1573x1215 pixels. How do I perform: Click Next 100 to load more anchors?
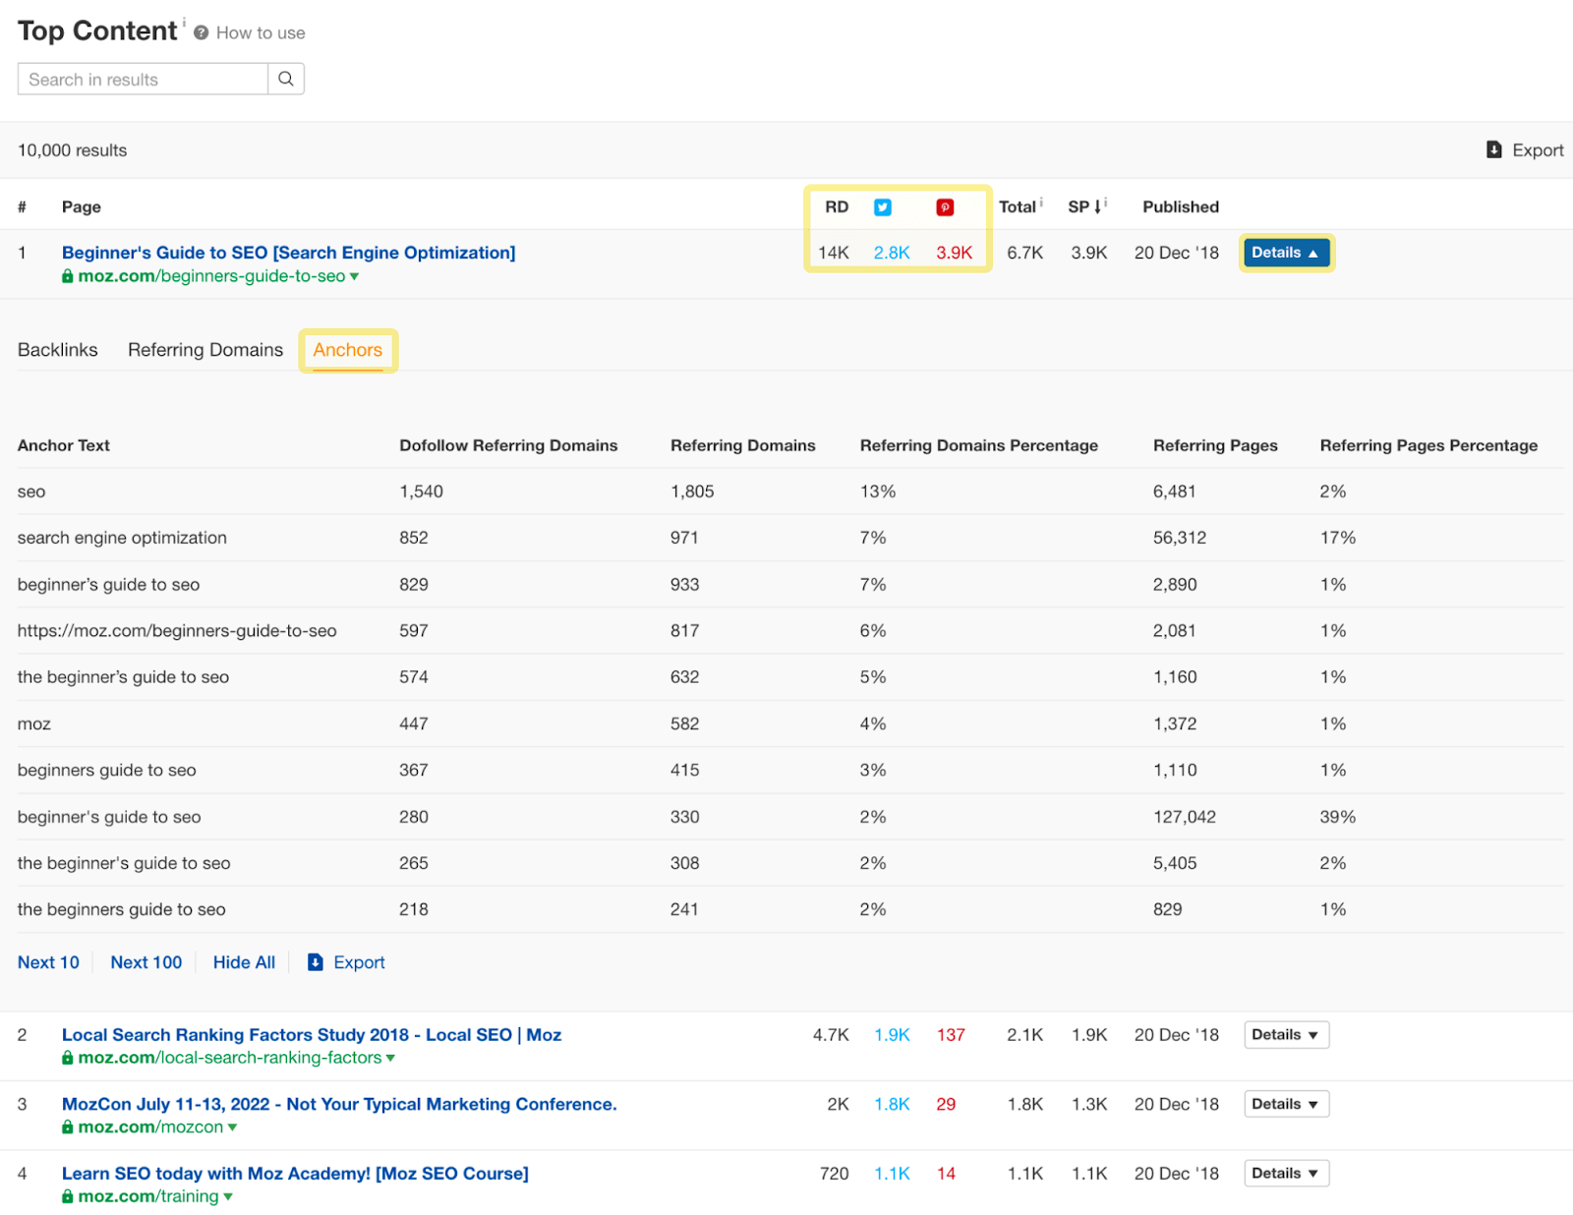tap(146, 962)
